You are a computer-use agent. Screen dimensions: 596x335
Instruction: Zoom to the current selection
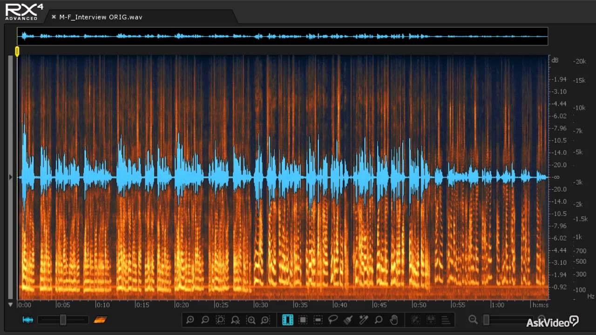pyautogui.click(x=220, y=320)
